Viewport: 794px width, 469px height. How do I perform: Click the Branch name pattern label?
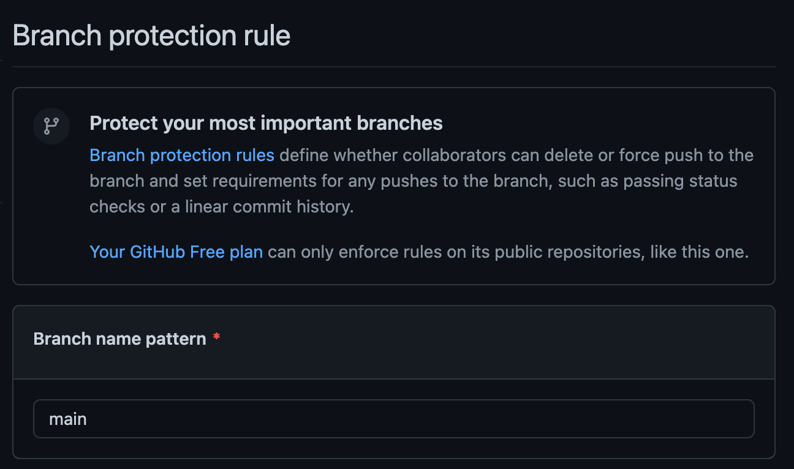120,339
